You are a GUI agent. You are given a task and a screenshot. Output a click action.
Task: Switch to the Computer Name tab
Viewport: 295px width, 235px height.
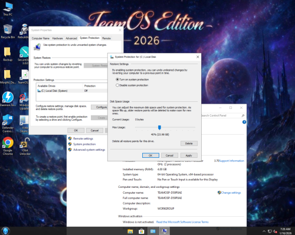pos(41,38)
